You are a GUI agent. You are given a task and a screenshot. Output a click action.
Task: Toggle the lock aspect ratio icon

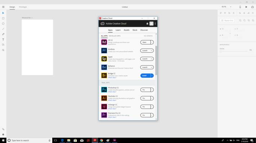click(x=230, y=33)
